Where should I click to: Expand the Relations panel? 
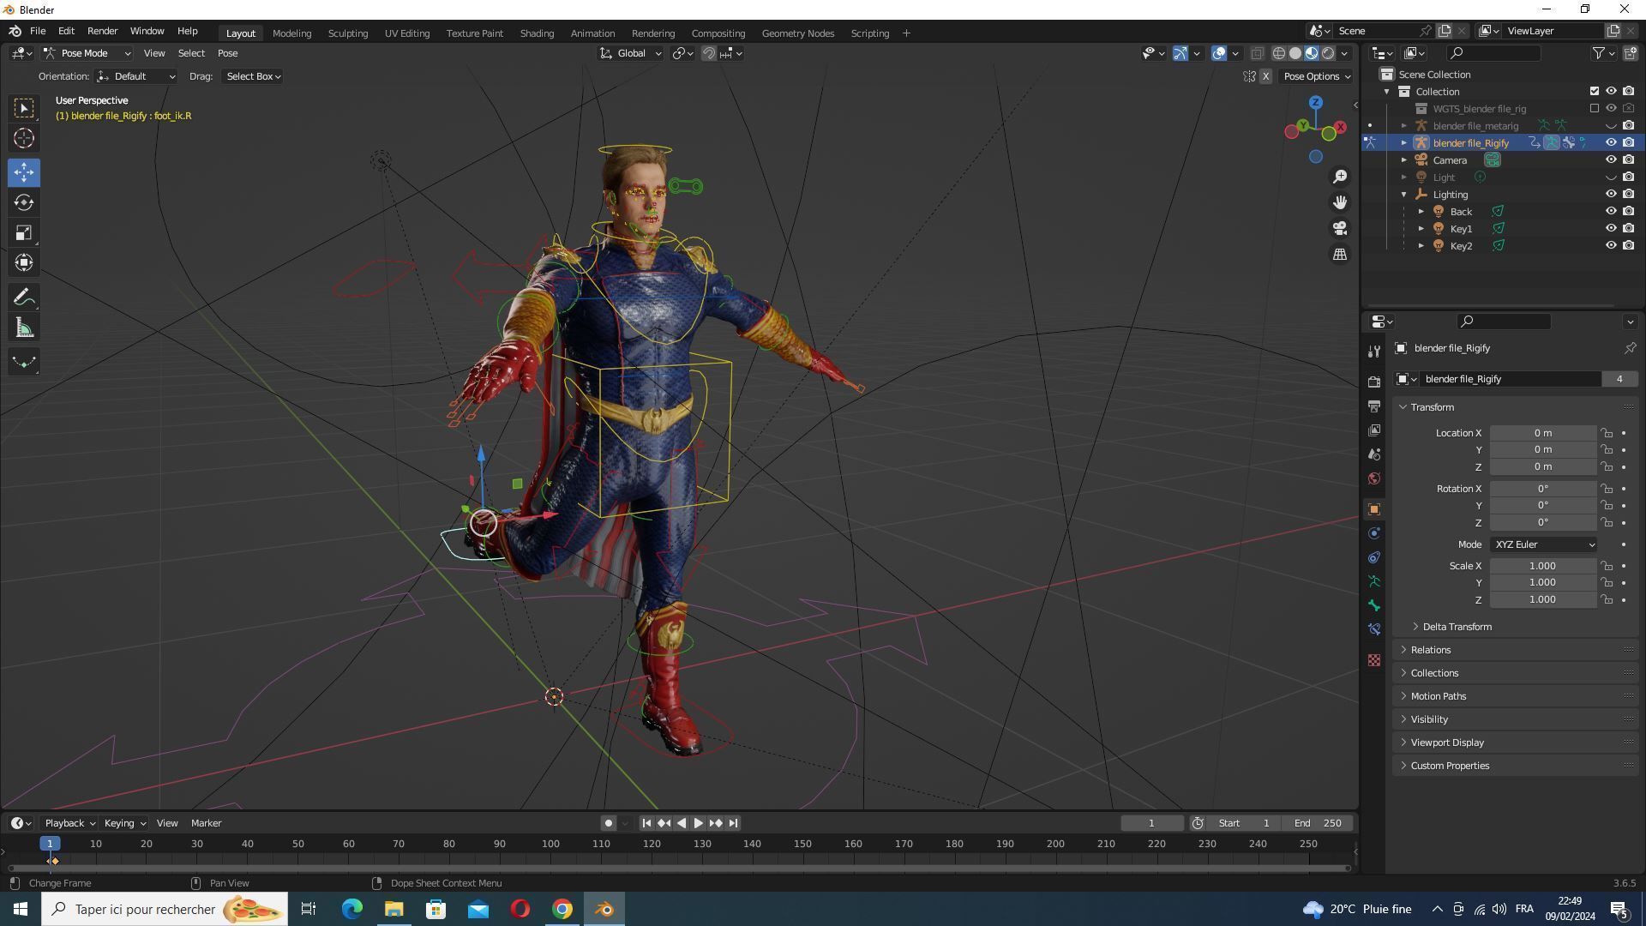click(x=1430, y=650)
